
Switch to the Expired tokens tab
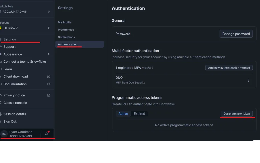tap(139, 113)
